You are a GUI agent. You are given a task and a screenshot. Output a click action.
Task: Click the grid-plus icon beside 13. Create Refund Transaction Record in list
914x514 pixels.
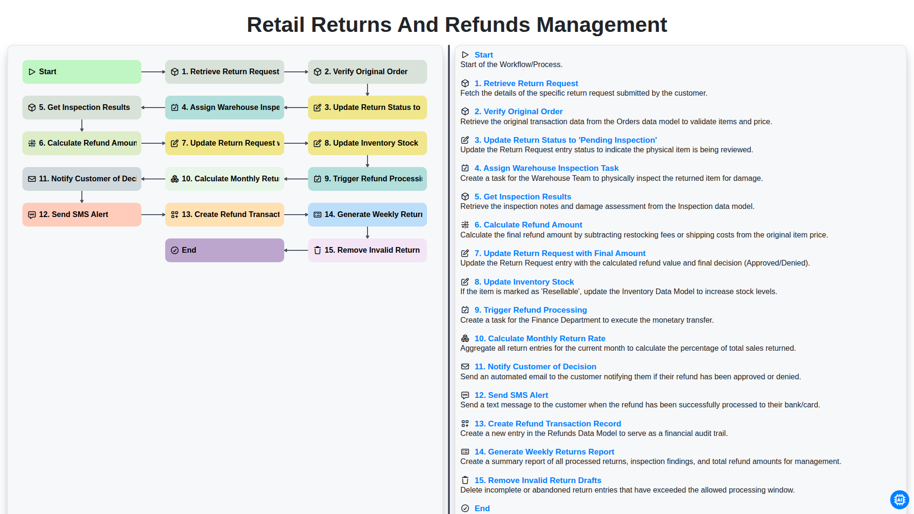465,424
